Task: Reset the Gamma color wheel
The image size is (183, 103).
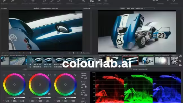Action: (x=49, y=75)
